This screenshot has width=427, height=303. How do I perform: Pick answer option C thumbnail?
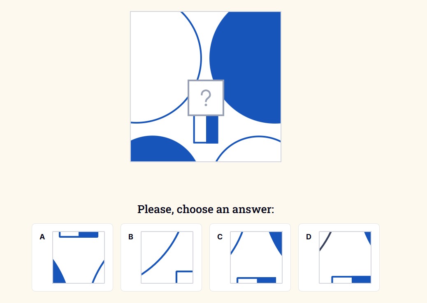[256, 257]
